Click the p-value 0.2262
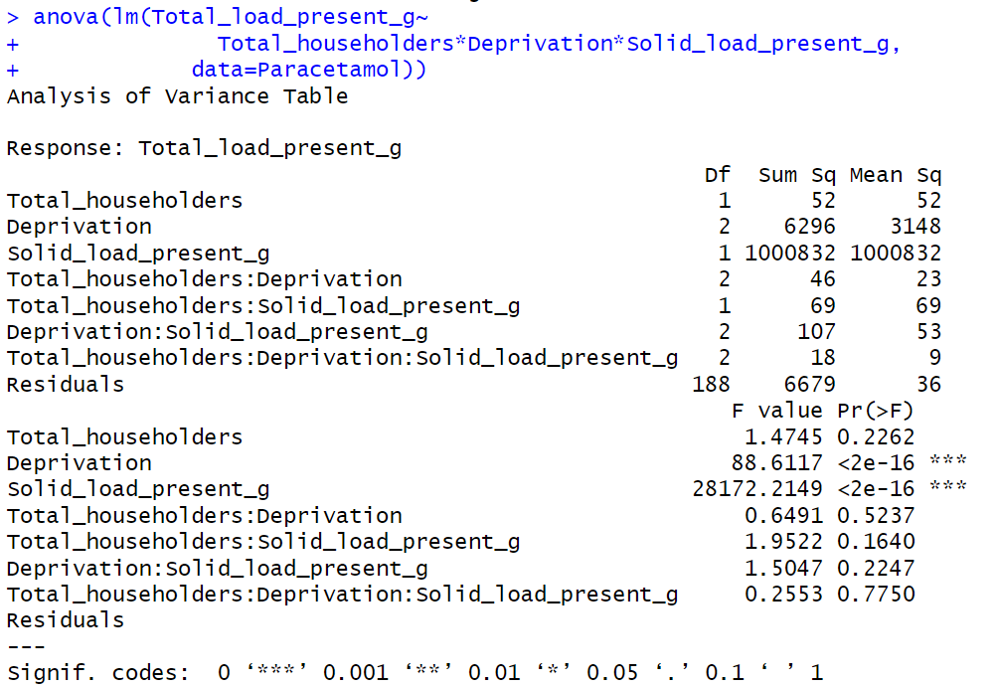This screenshot has width=996, height=687. [x=876, y=437]
